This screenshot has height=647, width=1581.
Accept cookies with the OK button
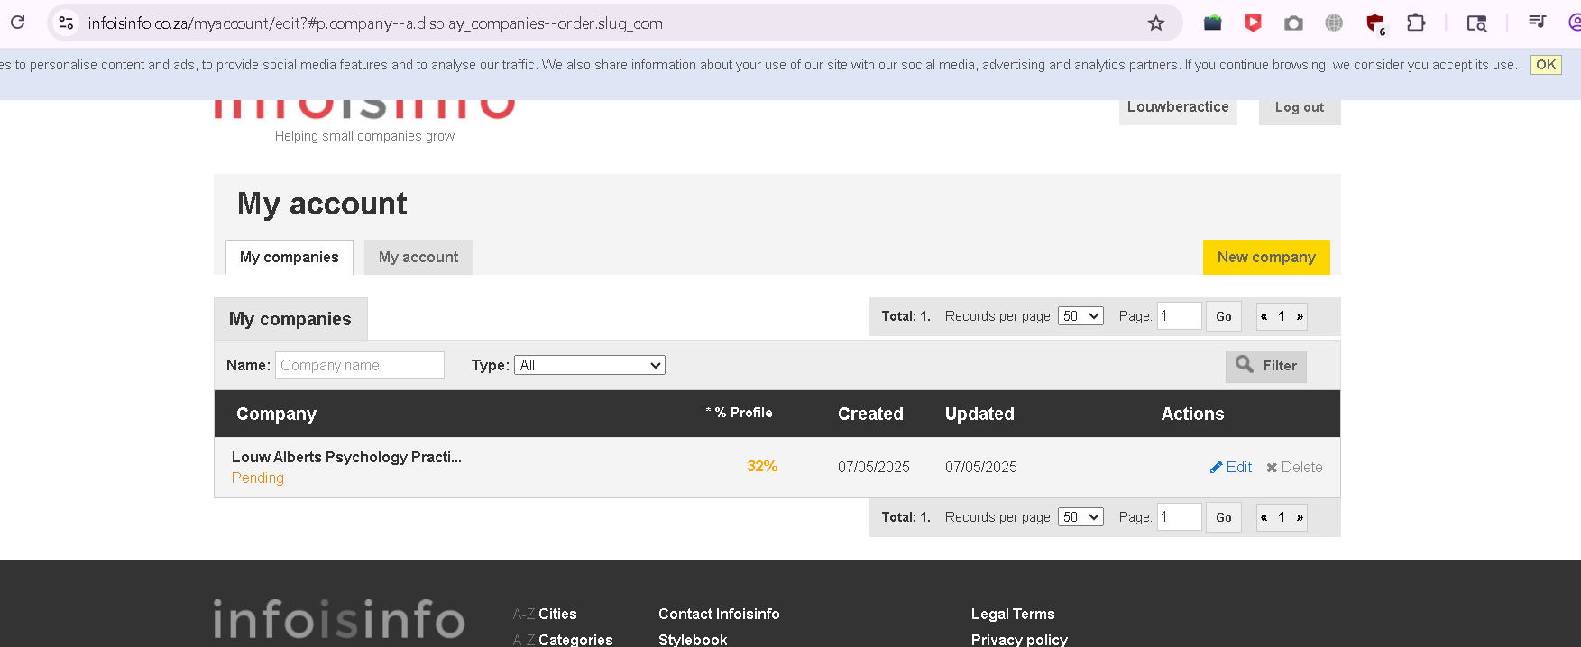(1546, 65)
